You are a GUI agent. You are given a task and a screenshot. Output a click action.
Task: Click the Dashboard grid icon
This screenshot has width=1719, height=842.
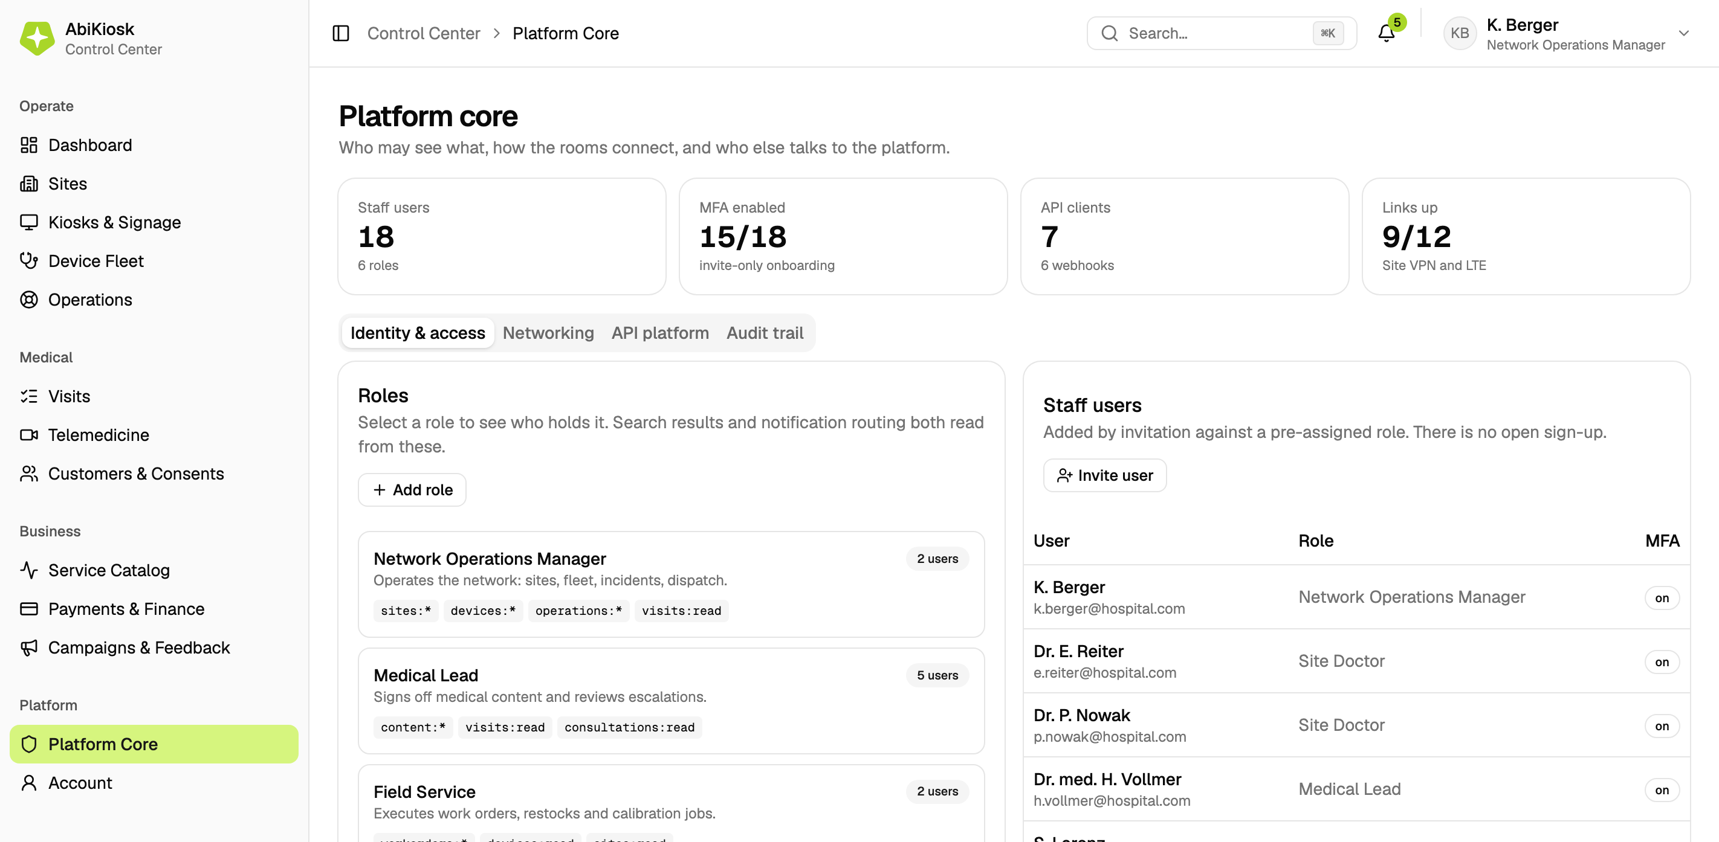click(28, 145)
